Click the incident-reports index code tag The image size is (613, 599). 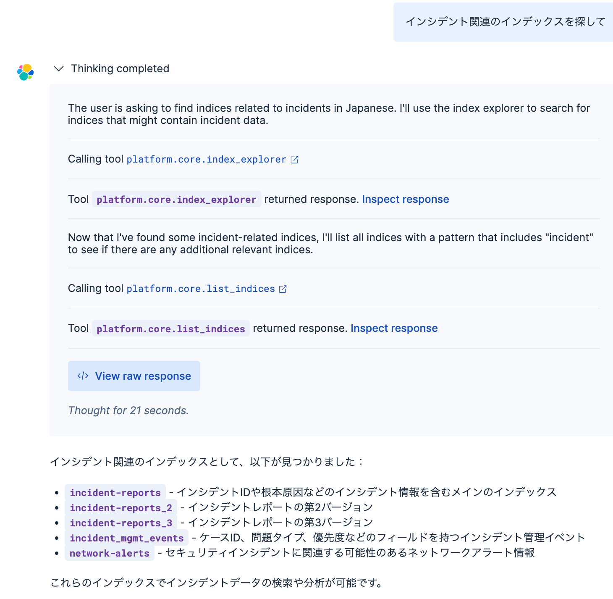(x=115, y=493)
